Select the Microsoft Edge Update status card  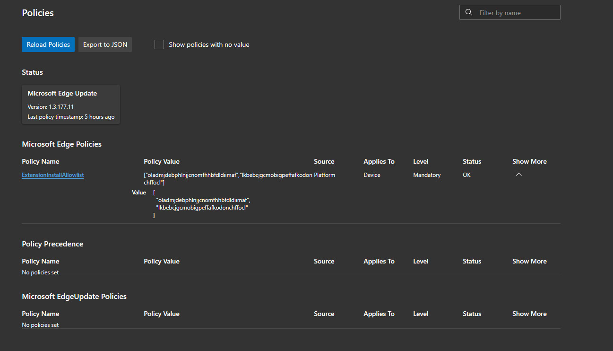click(x=70, y=104)
